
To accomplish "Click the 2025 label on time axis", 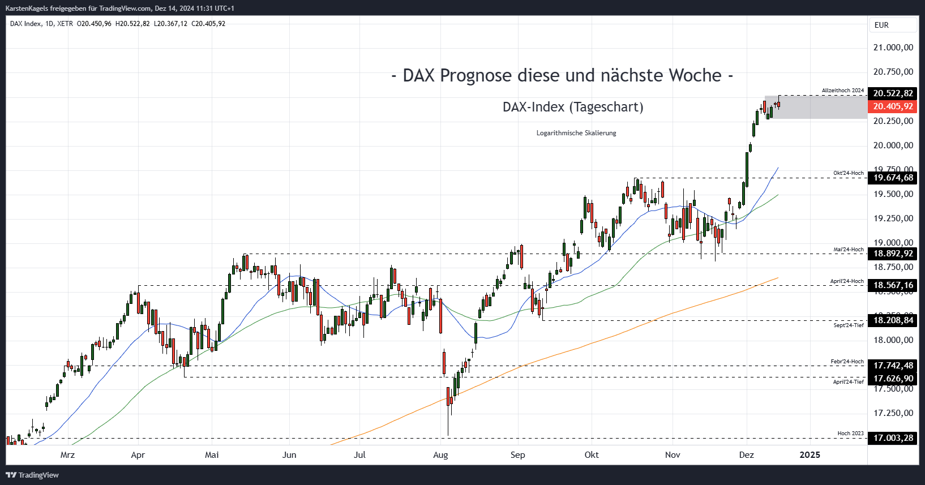I will click(x=810, y=455).
